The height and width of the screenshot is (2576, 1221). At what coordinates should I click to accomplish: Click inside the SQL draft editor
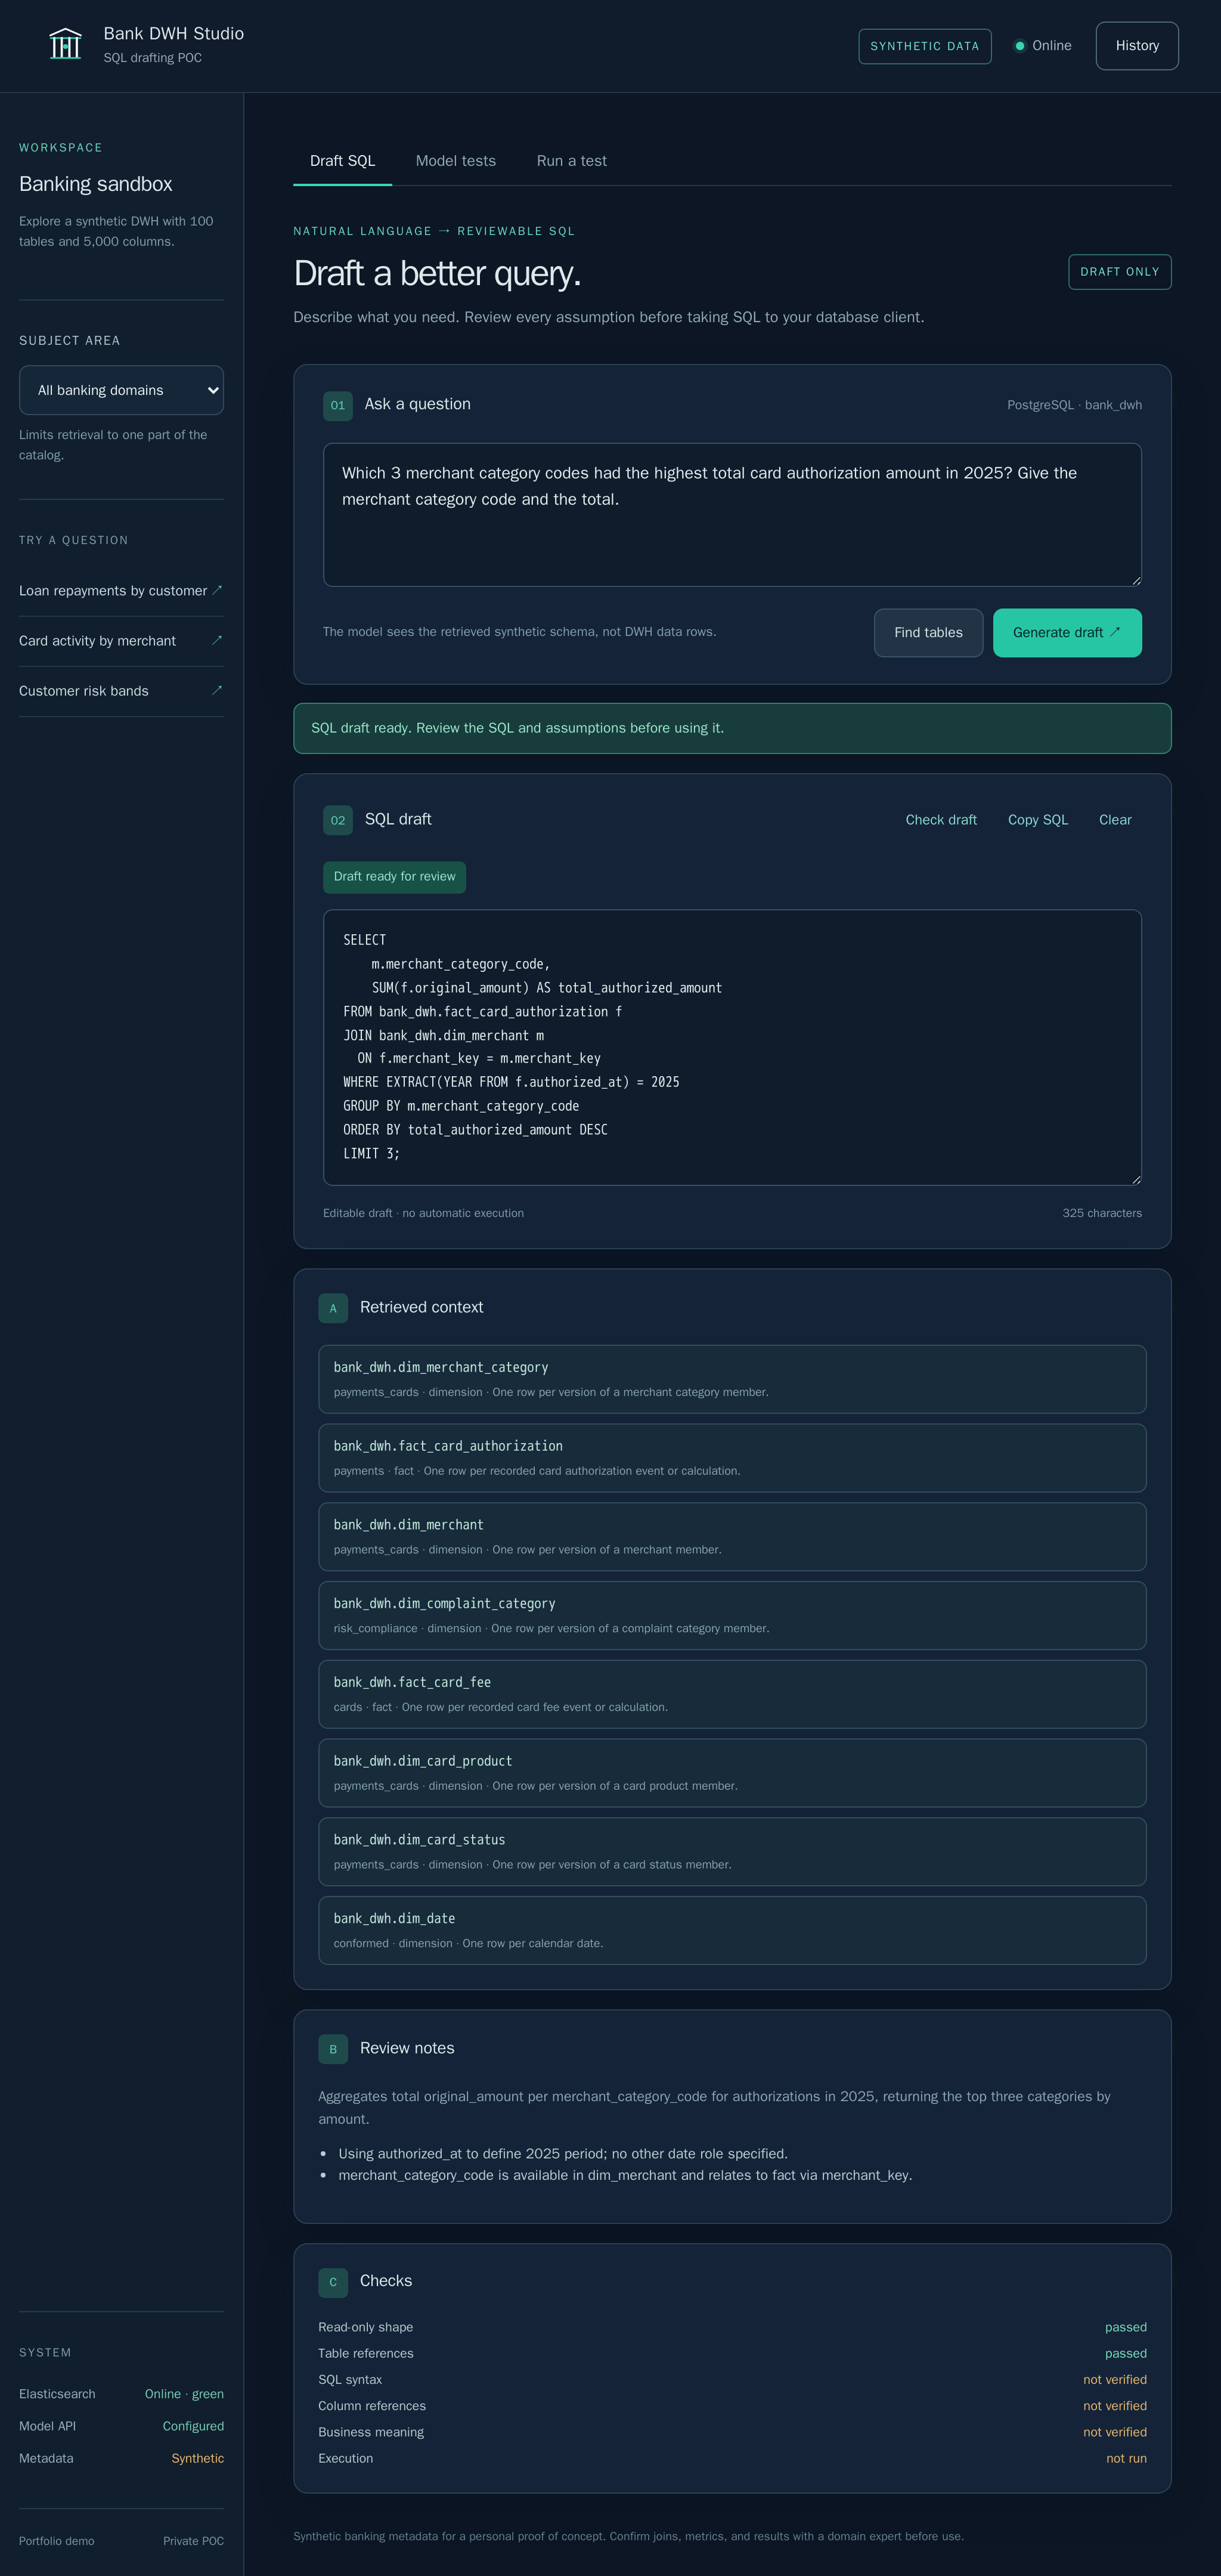pyautogui.click(x=732, y=1047)
